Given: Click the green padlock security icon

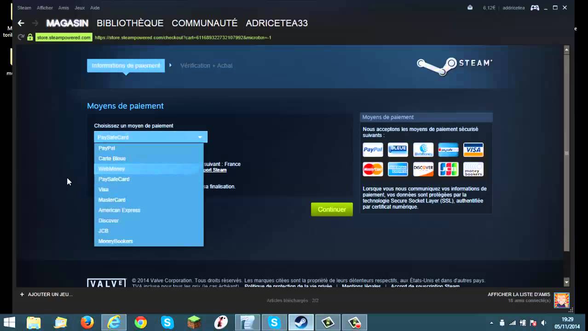Looking at the screenshot, I should tap(30, 37).
